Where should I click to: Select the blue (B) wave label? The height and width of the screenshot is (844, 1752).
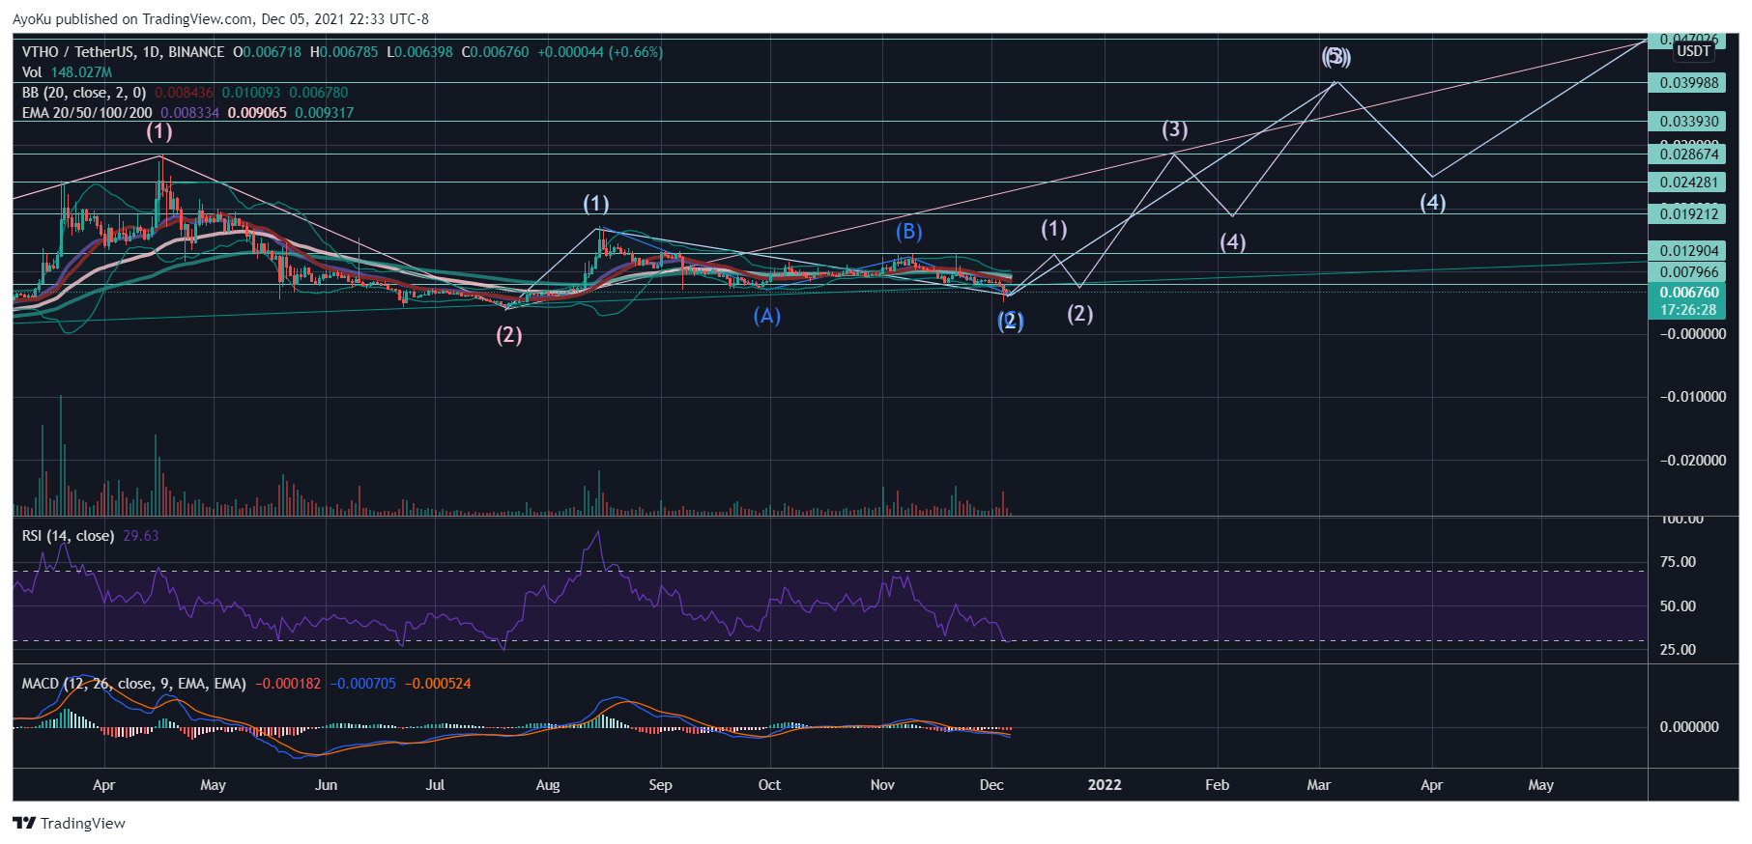(x=909, y=232)
